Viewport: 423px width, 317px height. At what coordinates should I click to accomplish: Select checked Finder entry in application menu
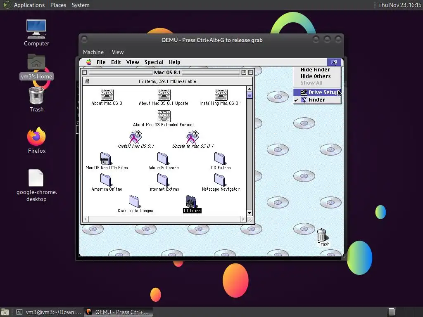pos(317,100)
